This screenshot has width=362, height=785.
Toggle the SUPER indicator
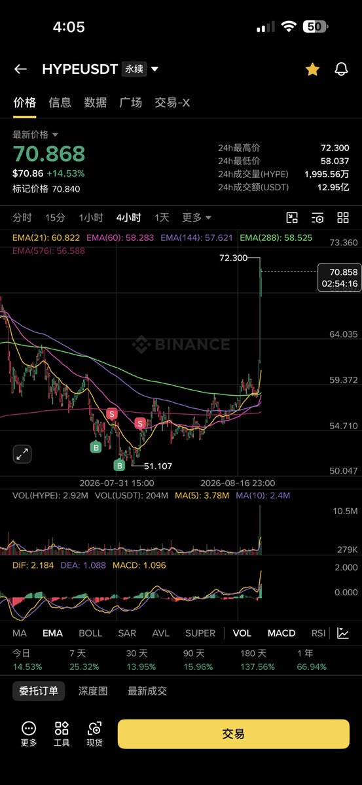(x=200, y=633)
